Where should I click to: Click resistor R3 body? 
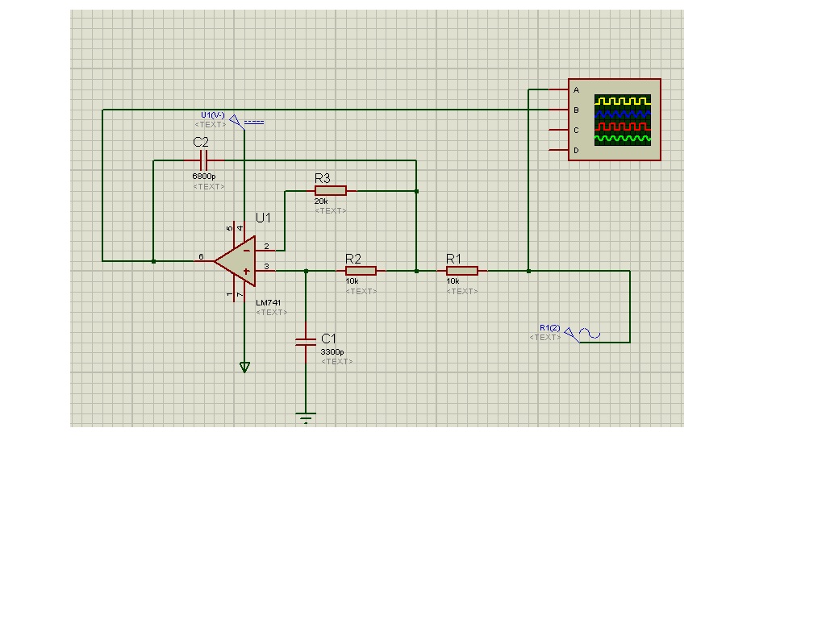(x=330, y=190)
